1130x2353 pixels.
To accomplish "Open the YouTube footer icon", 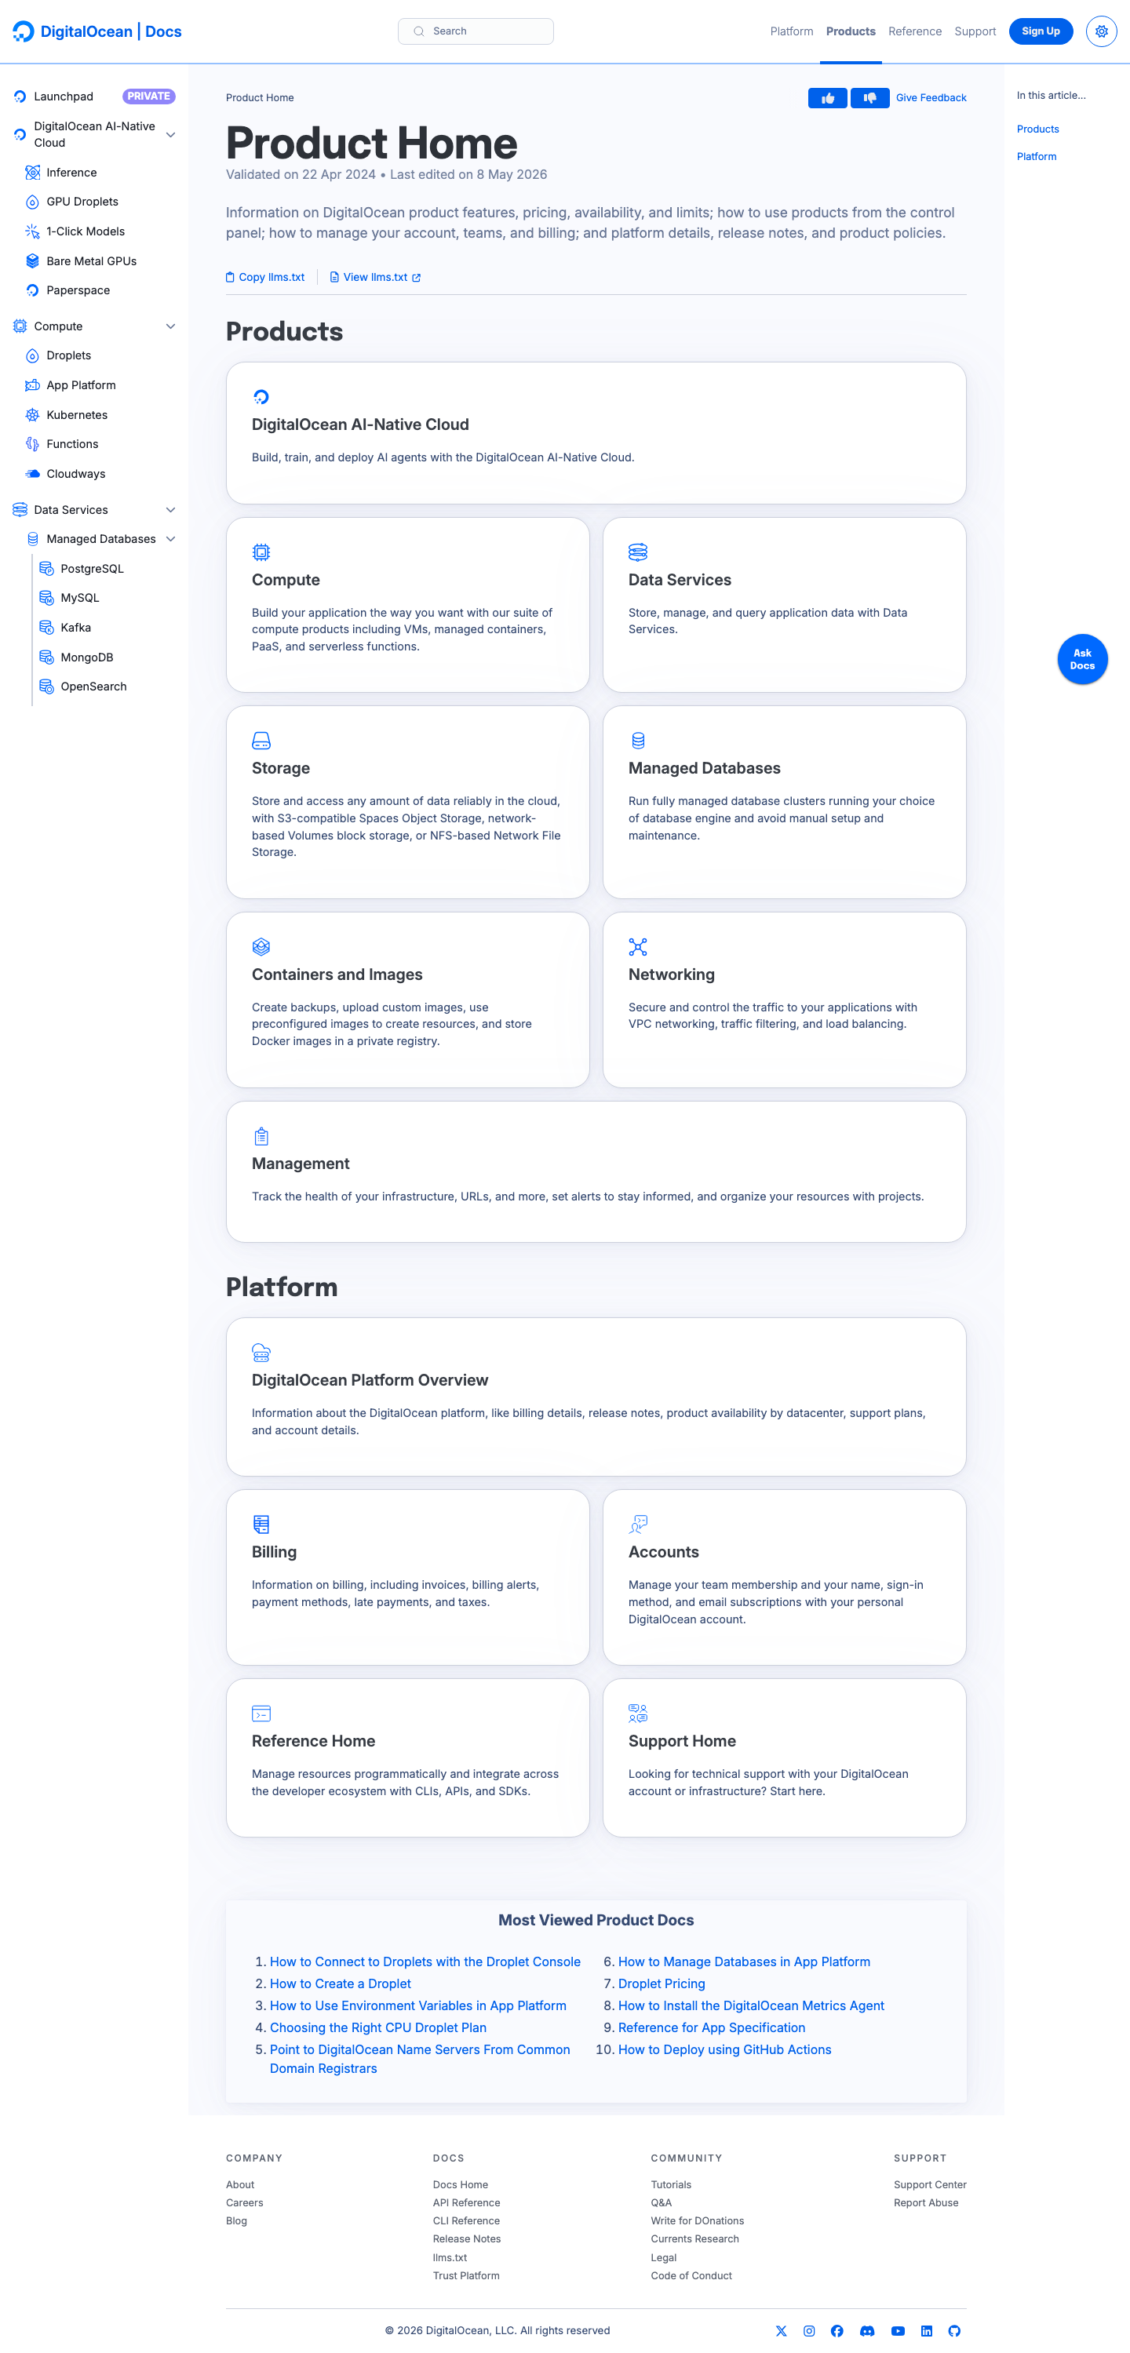I will tap(898, 2330).
